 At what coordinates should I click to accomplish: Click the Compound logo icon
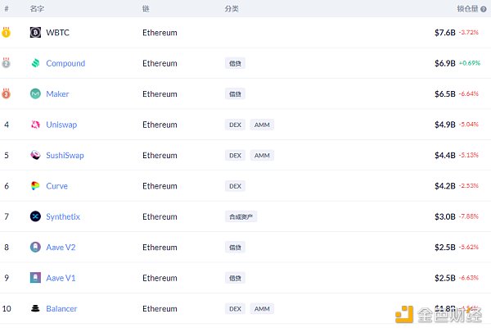(35, 63)
